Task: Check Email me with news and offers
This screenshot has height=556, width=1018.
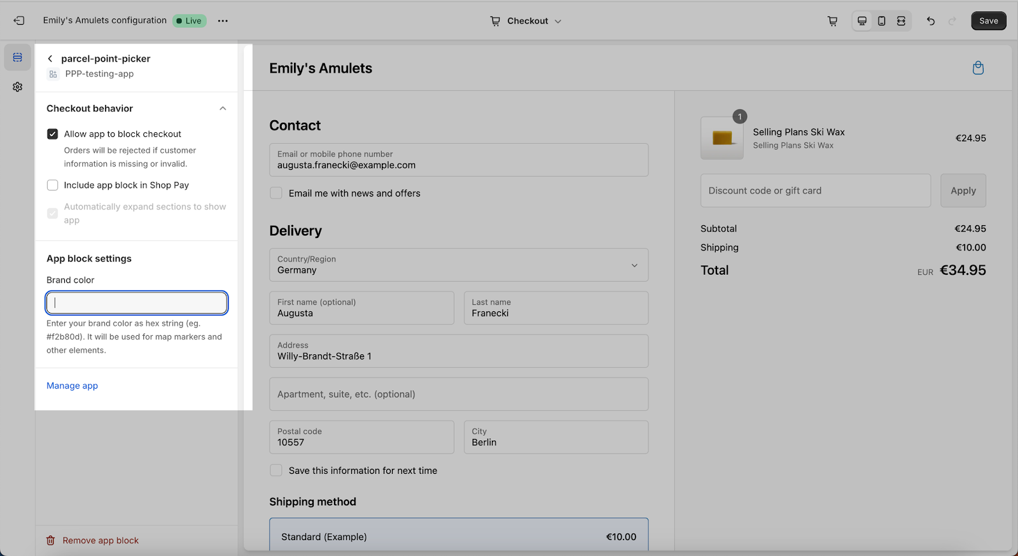Action: 276,193
